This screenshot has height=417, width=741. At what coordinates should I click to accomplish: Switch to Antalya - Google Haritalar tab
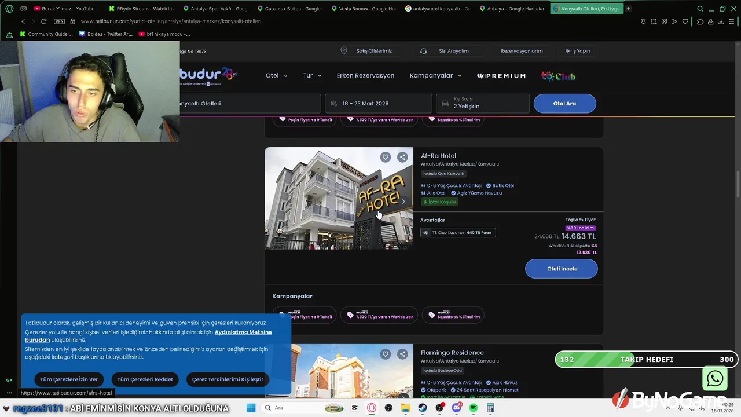(x=512, y=9)
